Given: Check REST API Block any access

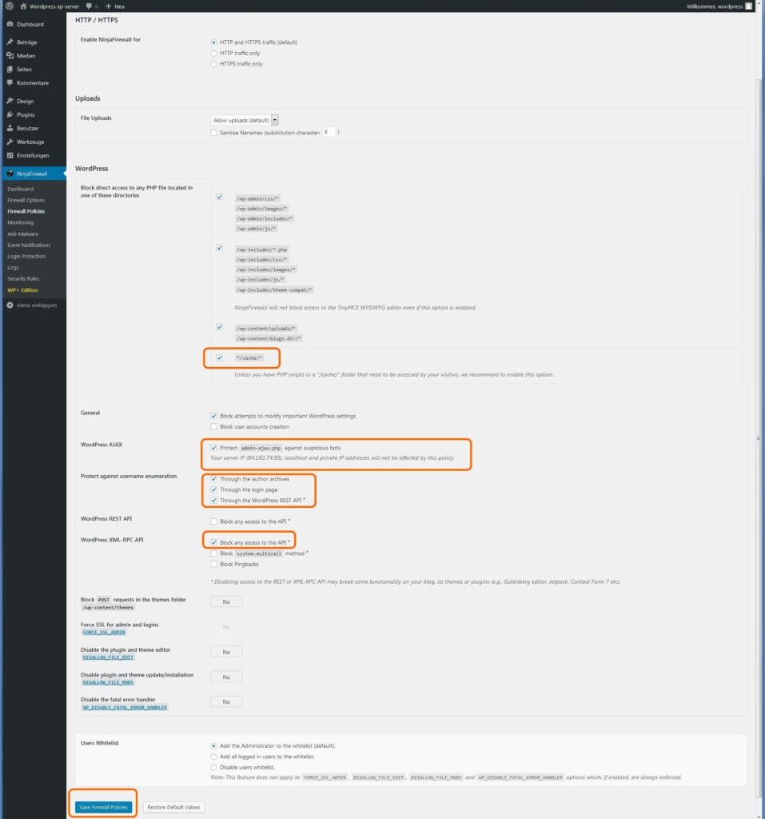Looking at the screenshot, I should [213, 521].
